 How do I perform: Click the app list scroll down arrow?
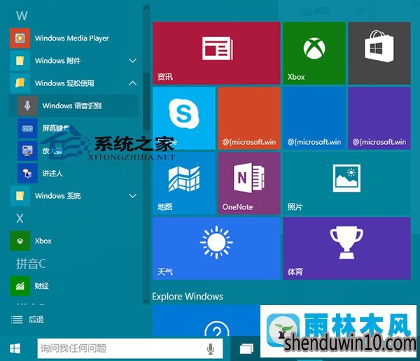146,301
